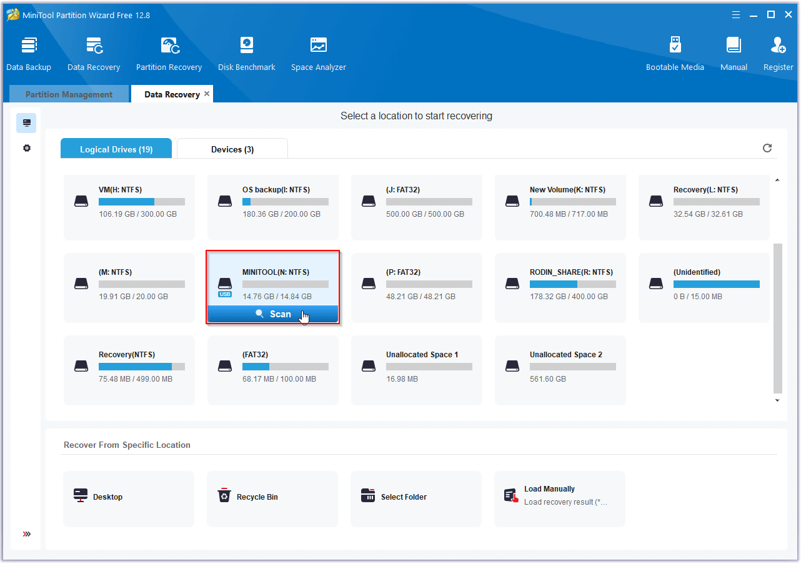Open the Manual
This screenshot has width=801, height=564.
pyautogui.click(x=734, y=54)
